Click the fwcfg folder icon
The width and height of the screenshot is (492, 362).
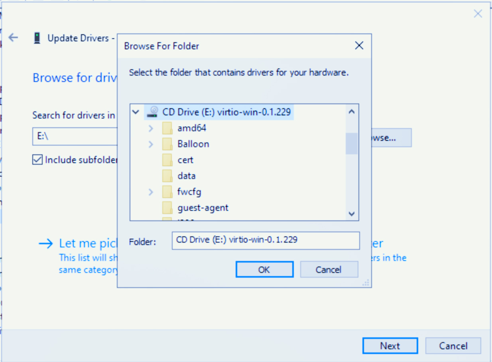(x=167, y=192)
